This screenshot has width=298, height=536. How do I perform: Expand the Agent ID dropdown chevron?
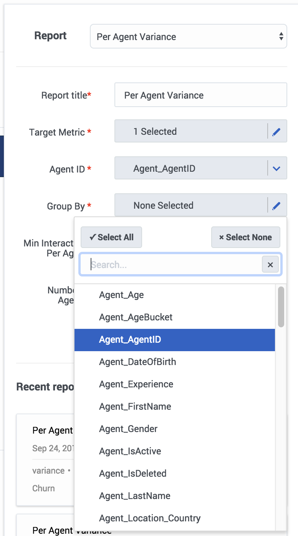(276, 169)
